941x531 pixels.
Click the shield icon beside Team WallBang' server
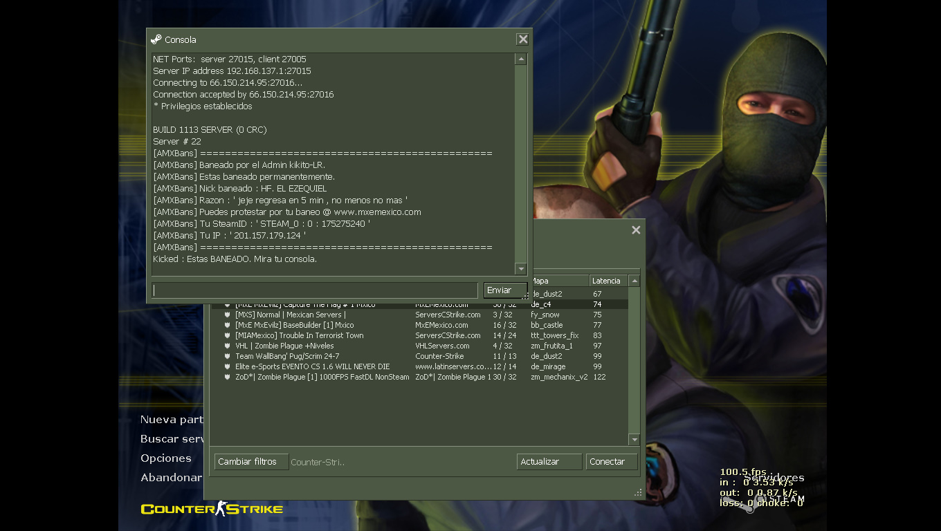click(x=227, y=356)
